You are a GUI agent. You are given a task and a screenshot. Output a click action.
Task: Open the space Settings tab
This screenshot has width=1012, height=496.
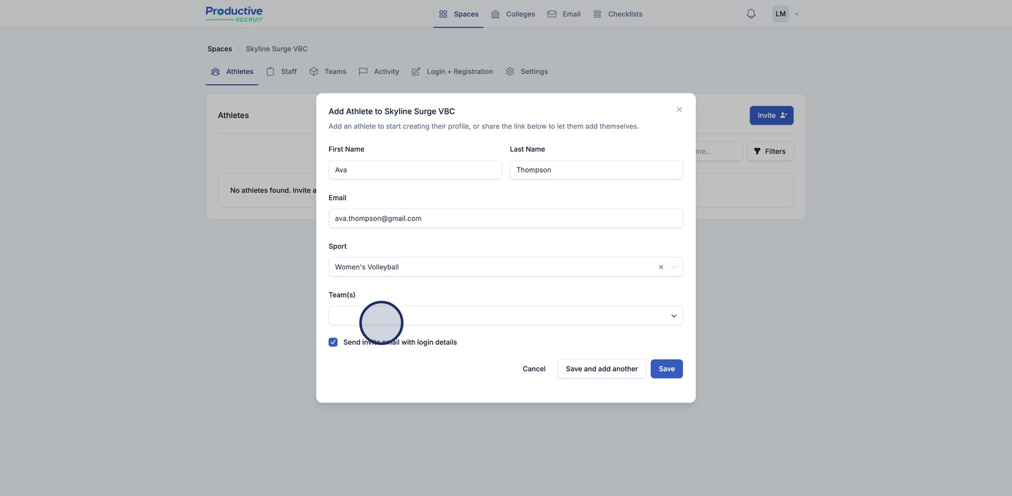click(x=527, y=72)
